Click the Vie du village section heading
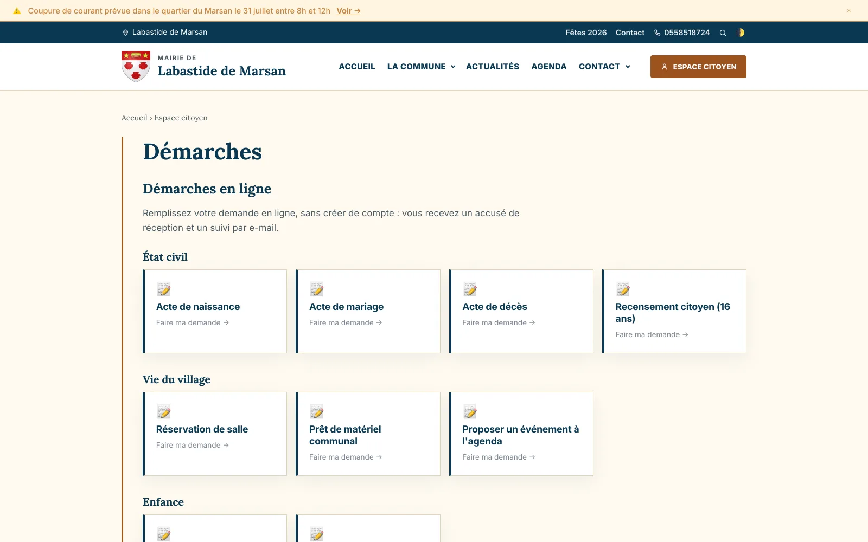 [x=176, y=379]
